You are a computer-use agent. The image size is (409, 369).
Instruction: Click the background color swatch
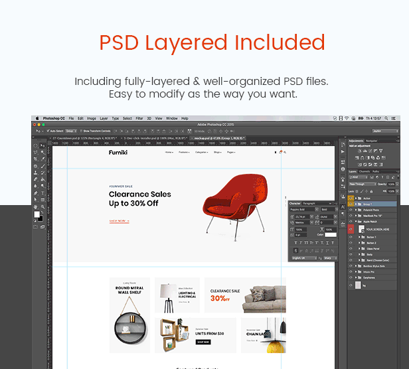point(41,218)
